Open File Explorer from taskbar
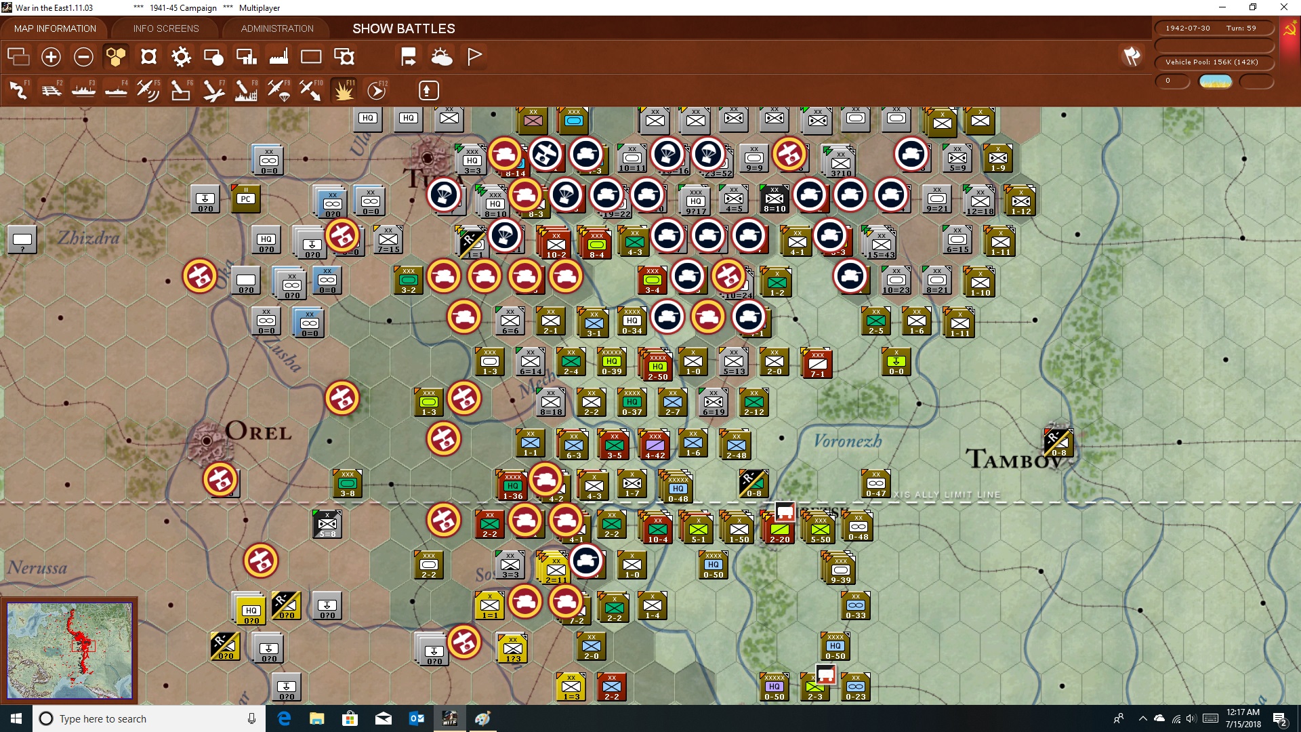1301x732 pixels. (316, 718)
